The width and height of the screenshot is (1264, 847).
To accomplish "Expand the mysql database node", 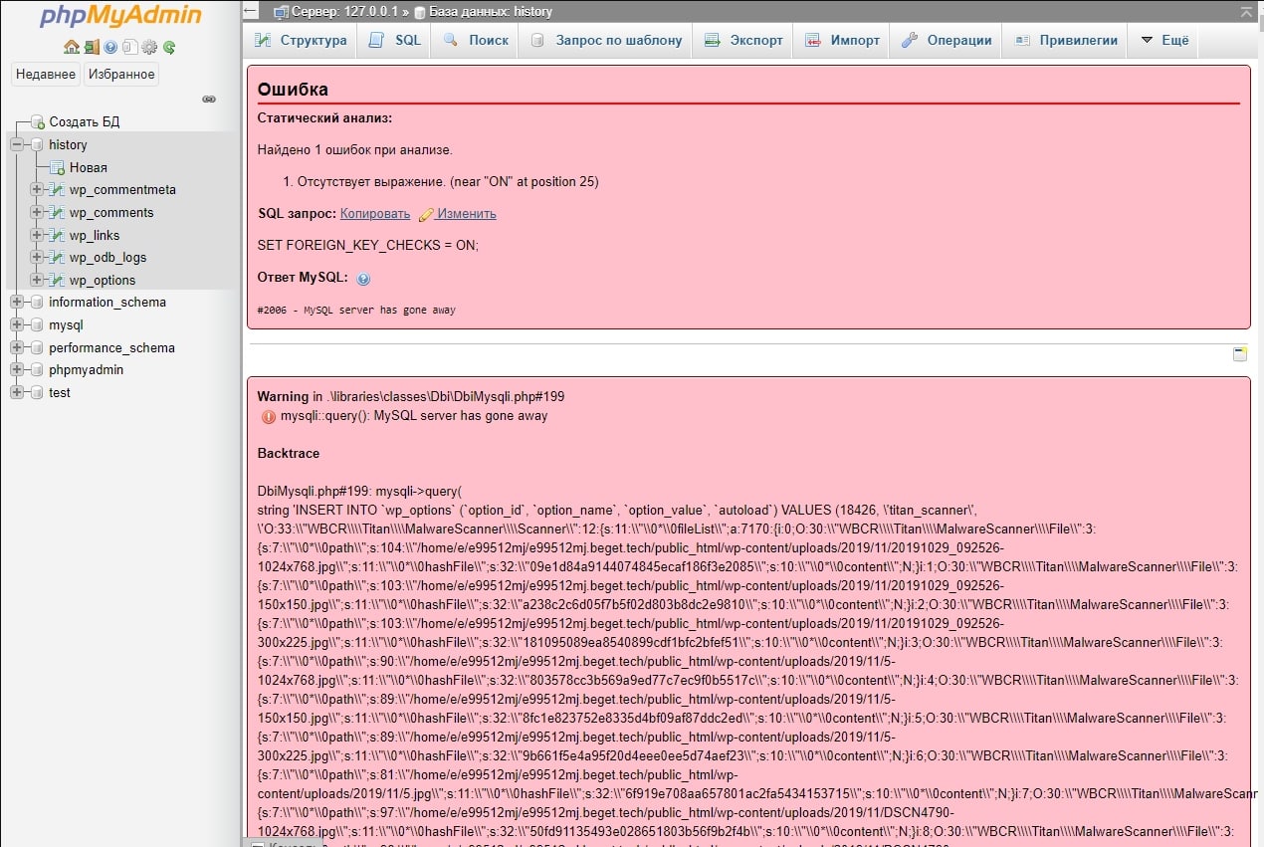I will pyautogui.click(x=17, y=324).
